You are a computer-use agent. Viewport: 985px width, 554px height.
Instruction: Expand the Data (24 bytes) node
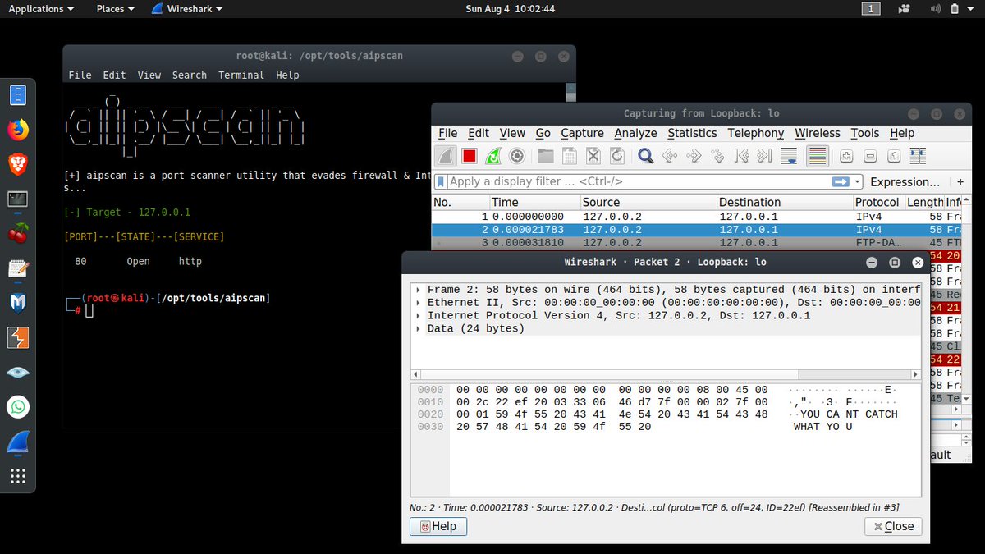(x=419, y=329)
